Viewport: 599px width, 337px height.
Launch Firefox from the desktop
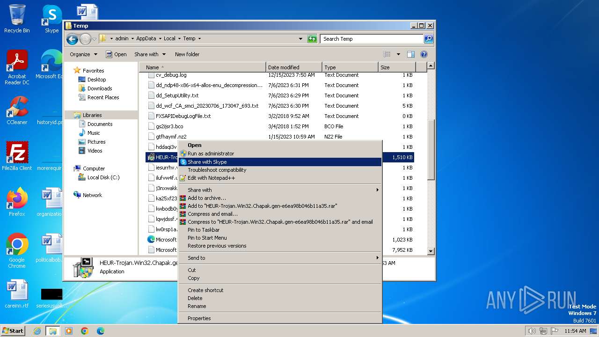tap(17, 202)
